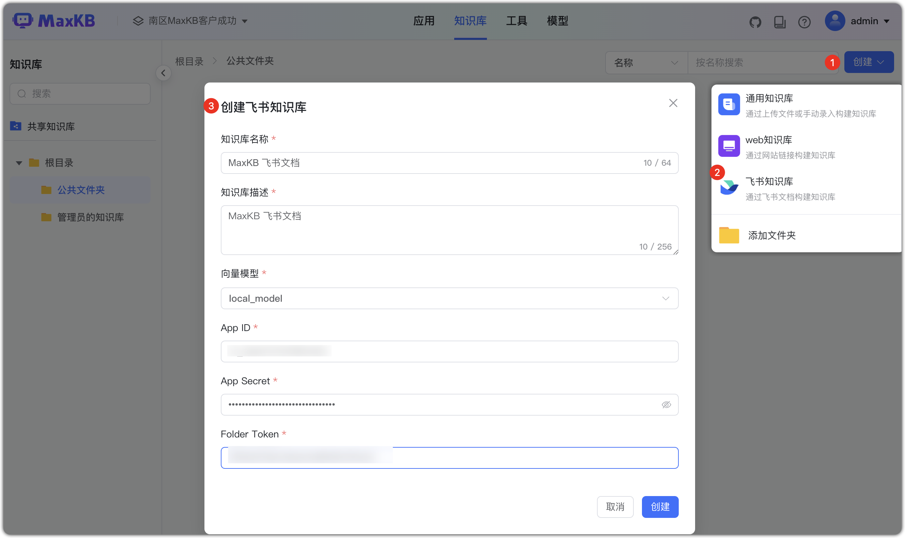Click the 添加文件夹 folder icon

click(x=728, y=235)
